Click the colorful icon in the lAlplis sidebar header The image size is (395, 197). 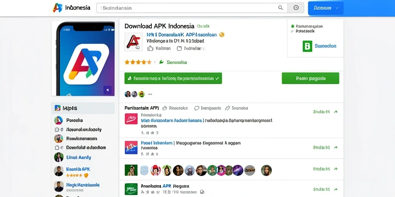pyautogui.click(x=57, y=108)
